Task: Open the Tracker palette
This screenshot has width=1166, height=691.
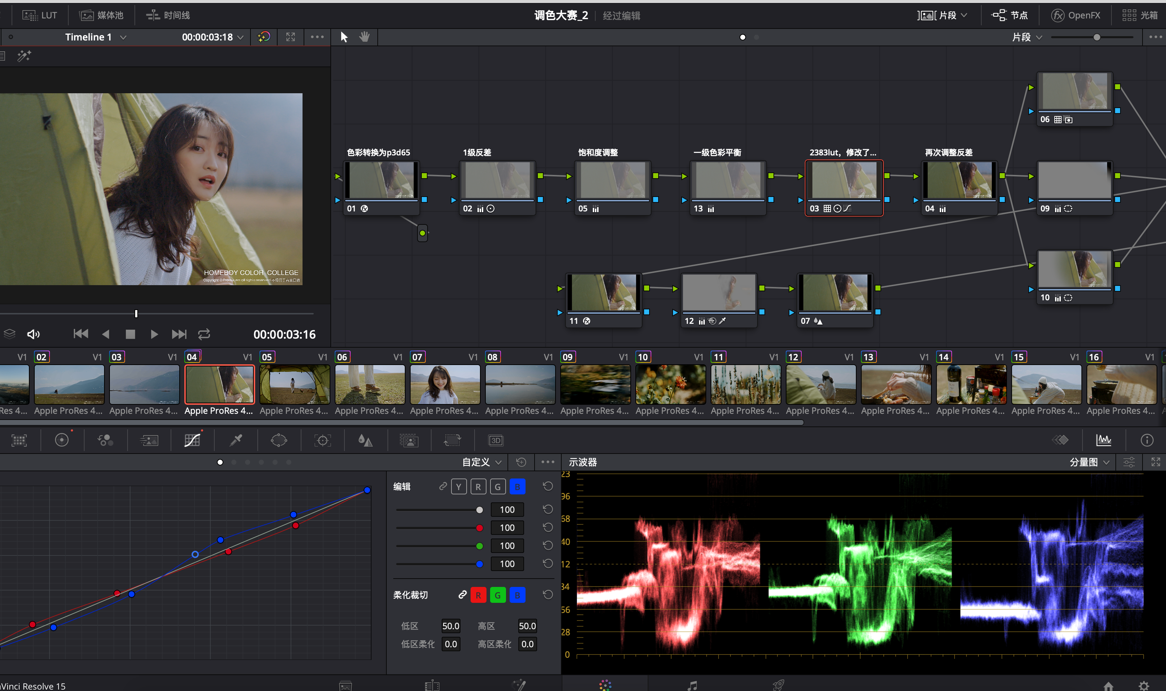Action: (x=322, y=440)
